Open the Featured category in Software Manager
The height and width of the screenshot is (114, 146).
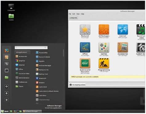(x=85, y=31)
